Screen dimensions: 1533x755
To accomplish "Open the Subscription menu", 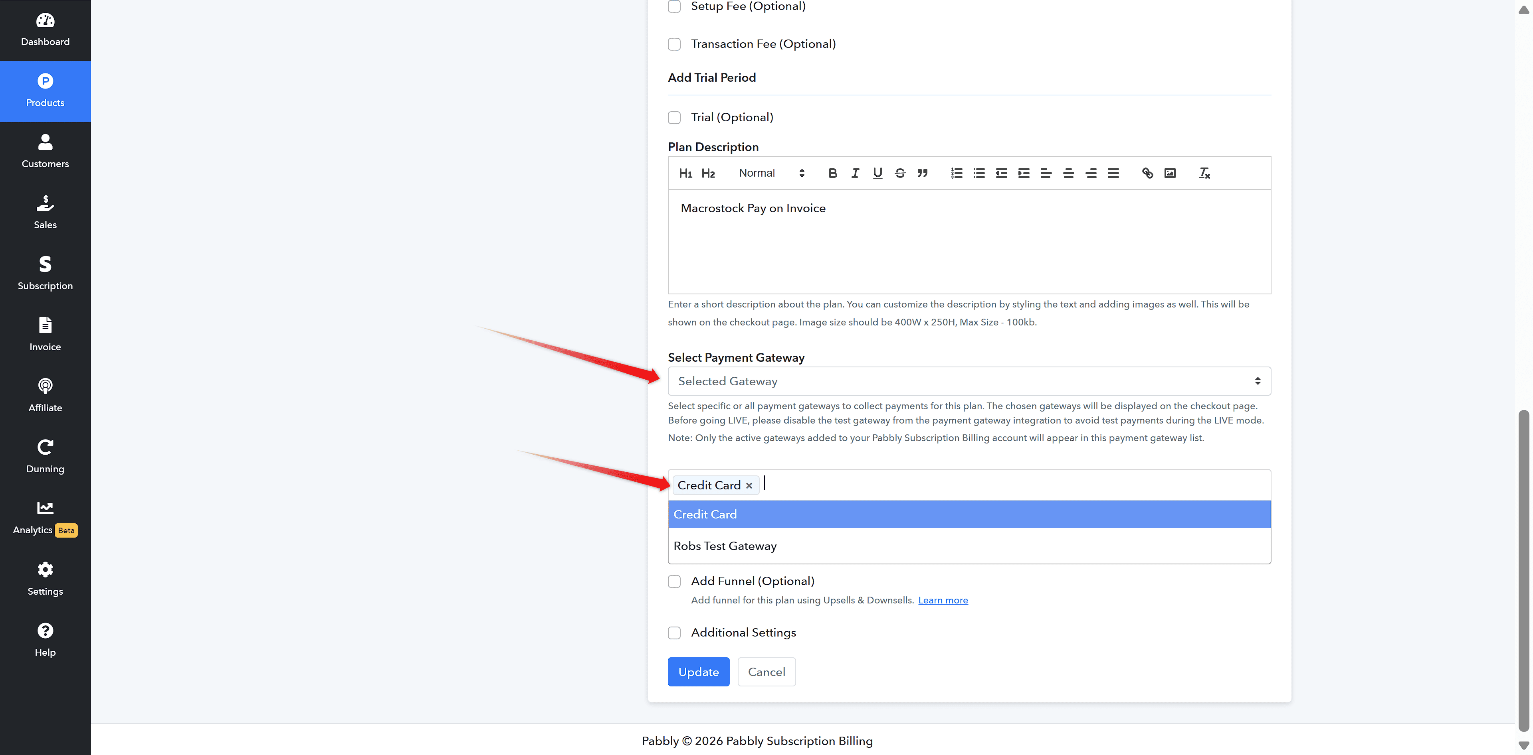I will 45,274.
